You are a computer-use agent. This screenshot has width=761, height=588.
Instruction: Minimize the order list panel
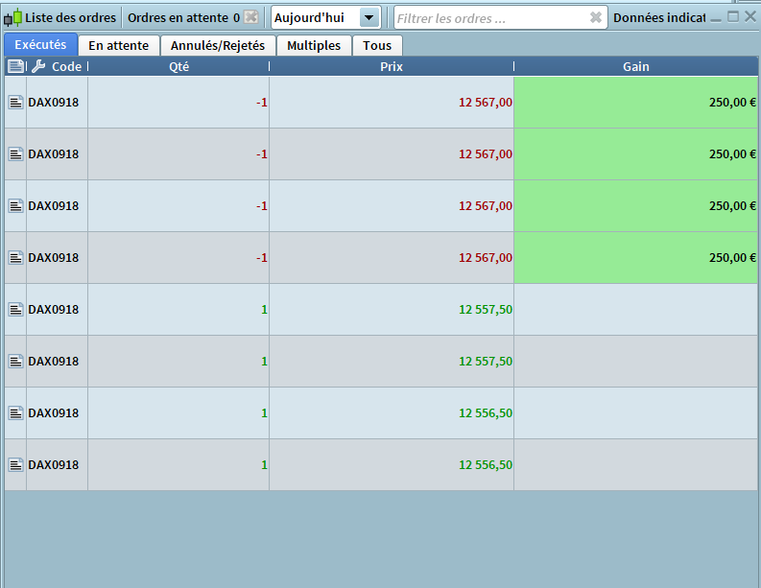pyautogui.click(x=716, y=18)
